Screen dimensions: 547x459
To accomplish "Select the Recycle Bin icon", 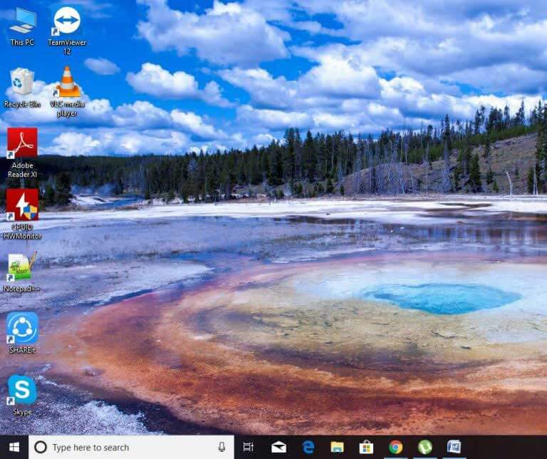I will (22, 87).
